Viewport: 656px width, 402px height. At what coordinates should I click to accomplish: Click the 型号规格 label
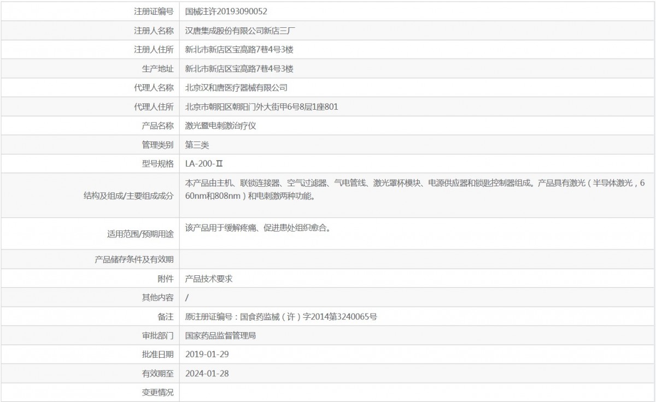(158, 163)
